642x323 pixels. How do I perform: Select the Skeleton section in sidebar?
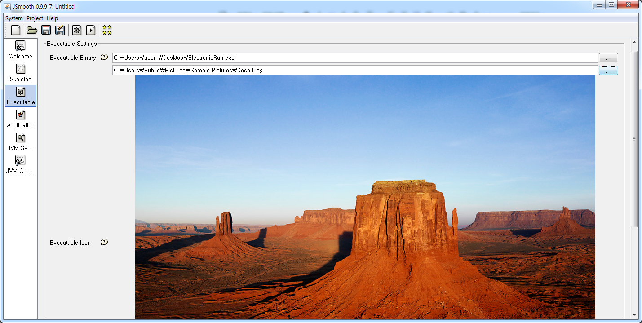click(21, 73)
